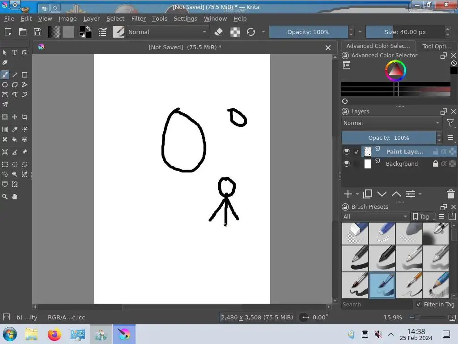Expand the dropdown arrow after Opacity slider
458x344 pixels.
[x=360, y=32]
